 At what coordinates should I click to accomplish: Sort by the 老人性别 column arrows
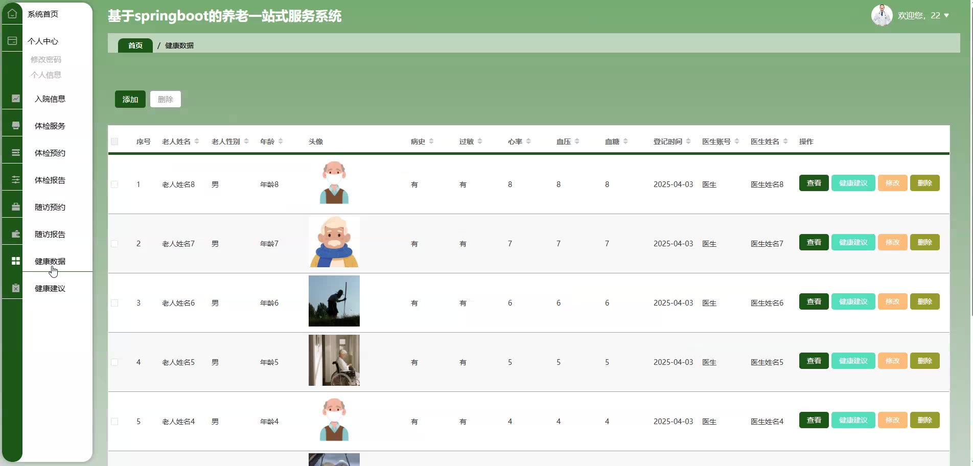coord(246,142)
